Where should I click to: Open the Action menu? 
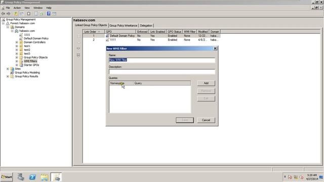pyautogui.click(x=17, y=8)
